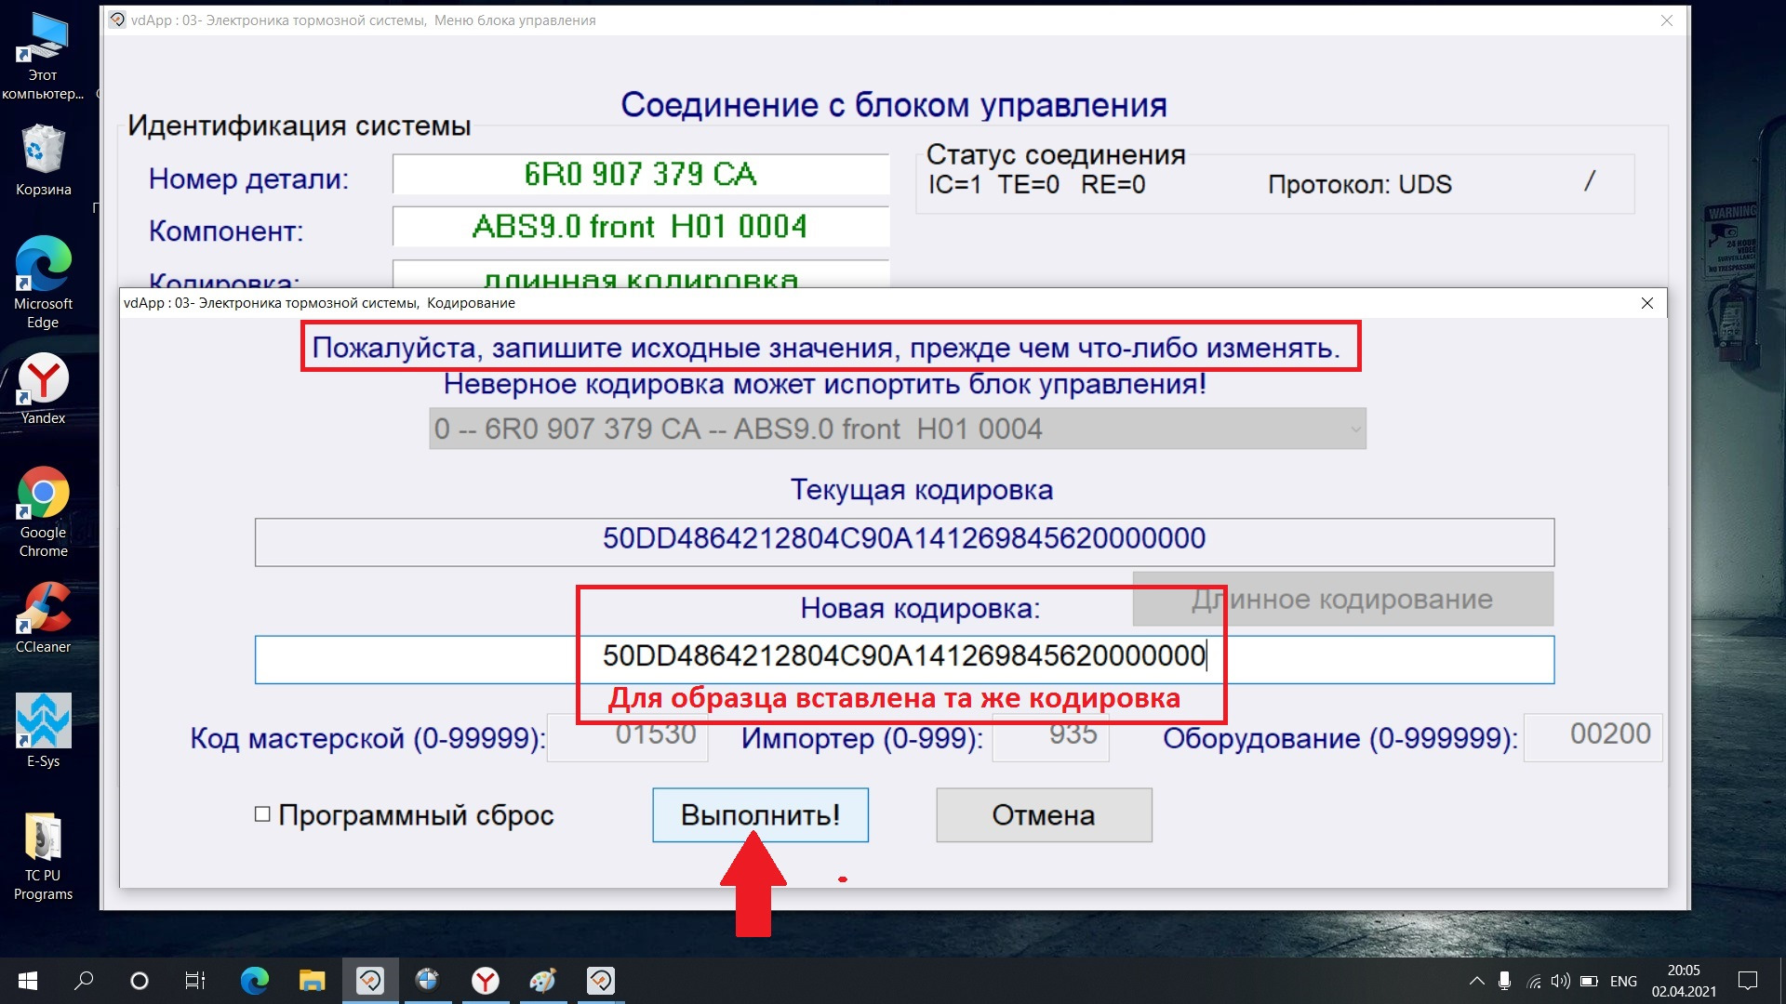The image size is (1786, 1004).
Task: Click the Выполнить! button
Action: click(760, 815)
